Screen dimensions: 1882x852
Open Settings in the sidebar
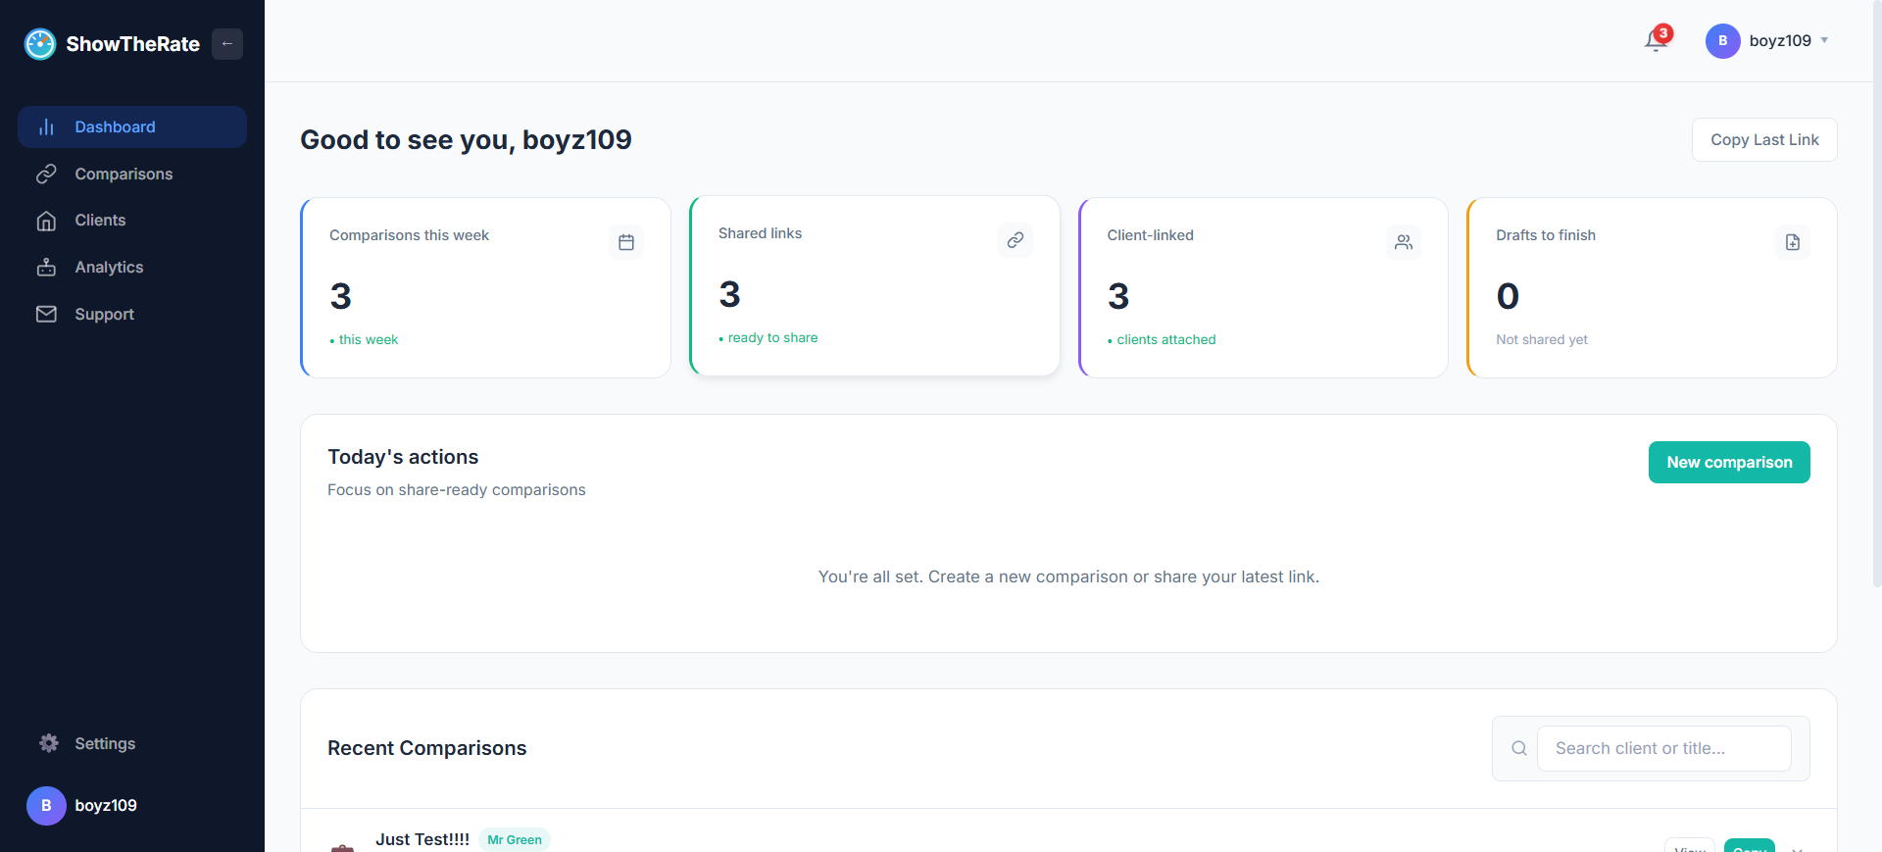(132, 743)
